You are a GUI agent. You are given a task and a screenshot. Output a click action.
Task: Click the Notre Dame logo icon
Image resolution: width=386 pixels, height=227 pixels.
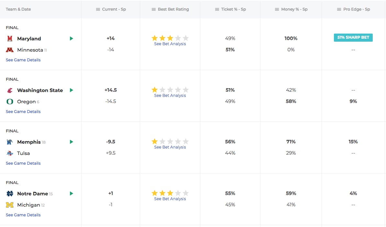pos(10,194)
